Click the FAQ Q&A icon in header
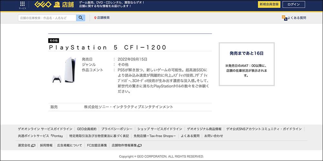The width and height of the screenshot is (323, 161). 284,18
